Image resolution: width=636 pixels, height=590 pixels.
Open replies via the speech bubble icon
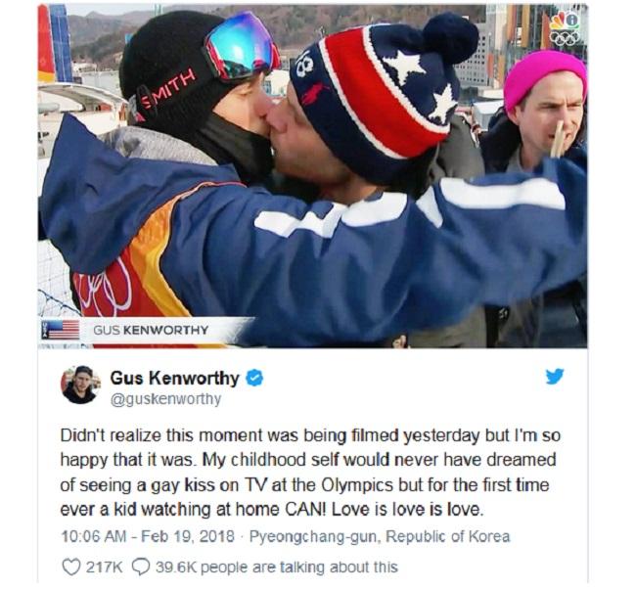(141, 567)
